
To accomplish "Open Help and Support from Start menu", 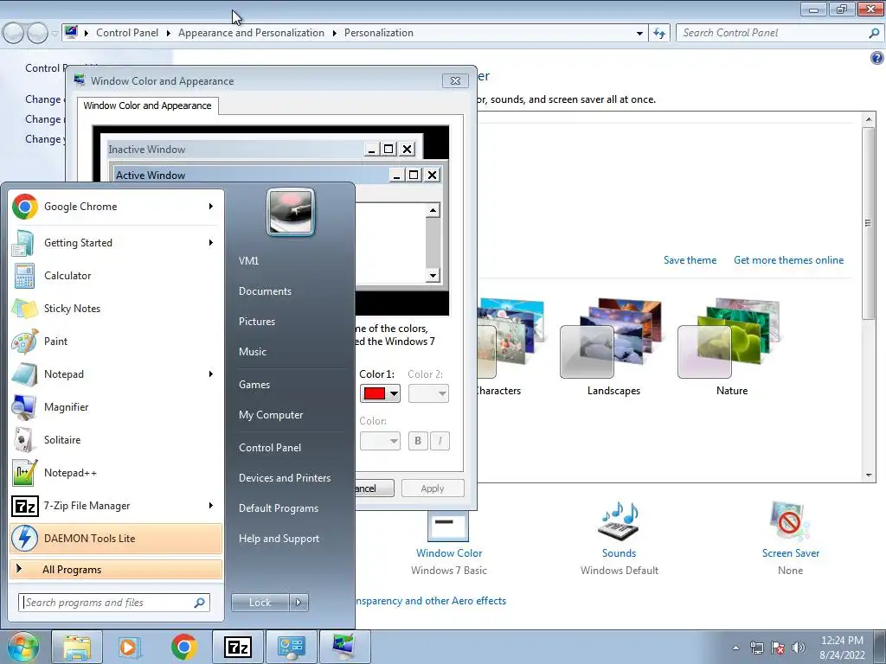I will [279, 539].
